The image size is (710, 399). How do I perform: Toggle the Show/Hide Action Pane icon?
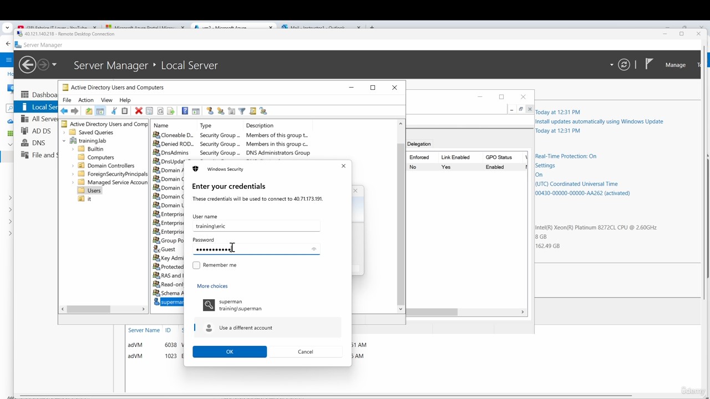click(x=196, y=111)
